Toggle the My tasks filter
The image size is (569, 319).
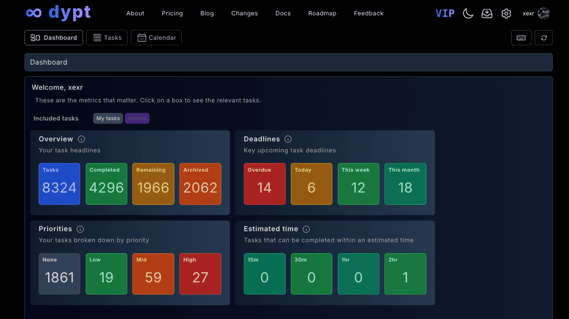pyautogui.click(x=108, y=118)
